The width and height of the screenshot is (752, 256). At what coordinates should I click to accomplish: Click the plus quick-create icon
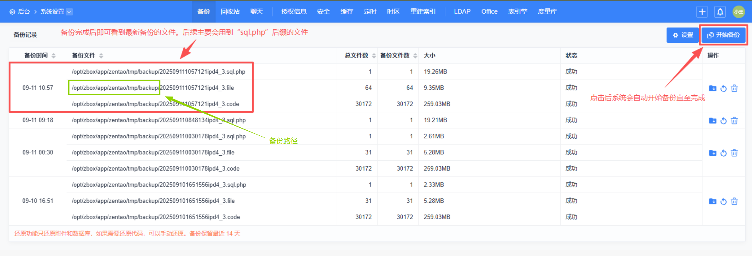[702, 12]
